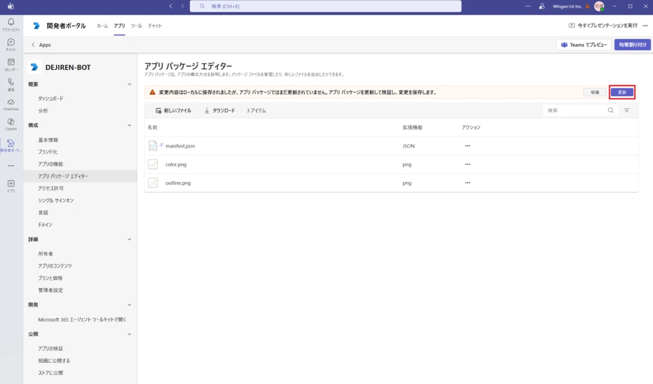Open the Calendar app icon
This screenshot has width=653, height=384.
[11, 64]
